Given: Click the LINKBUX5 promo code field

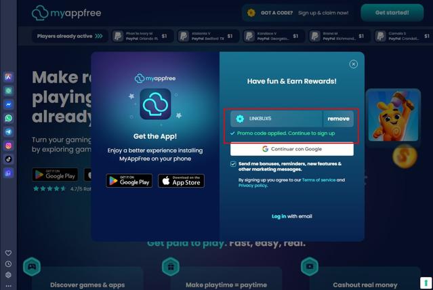Looking at the screenshot, I should pos(276,119).
